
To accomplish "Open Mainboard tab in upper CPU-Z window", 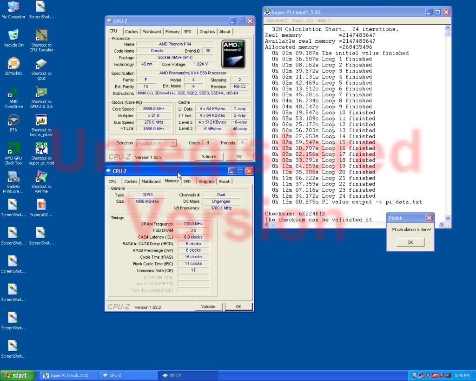I will click(x=152, y=32).
